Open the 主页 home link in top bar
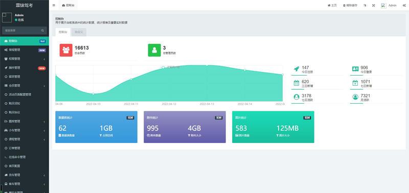The width and height of the screenshot is (409, 193). pos(332,5)
